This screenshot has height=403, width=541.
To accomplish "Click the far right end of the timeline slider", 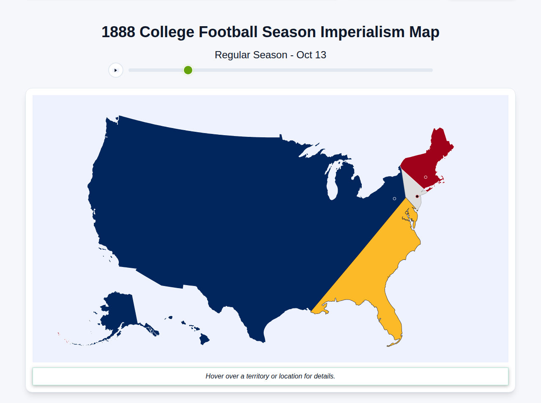I will (431, 70).
